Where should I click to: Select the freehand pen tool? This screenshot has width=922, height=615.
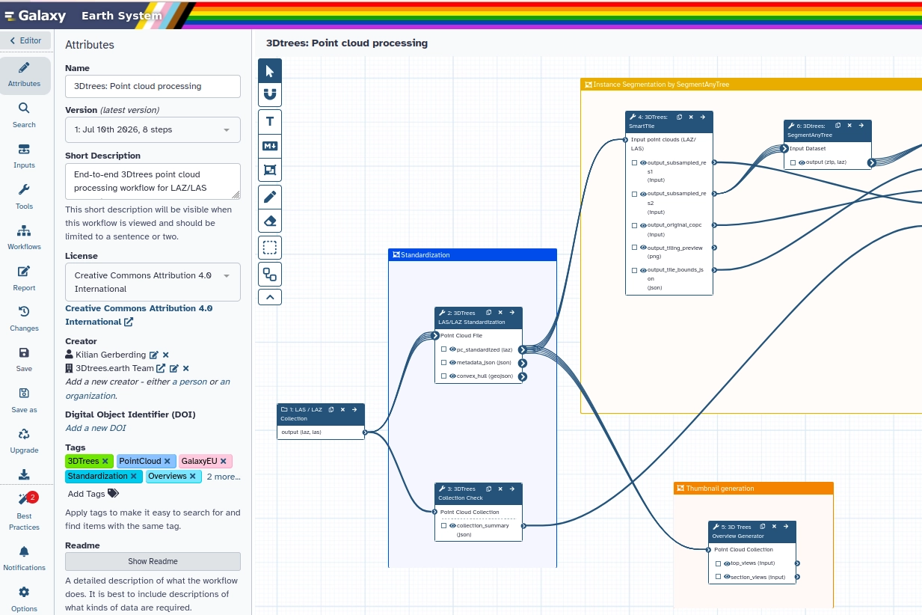pyautogui.click(x=270, y=198)
